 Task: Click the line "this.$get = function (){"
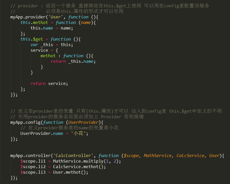coord(50,39)
